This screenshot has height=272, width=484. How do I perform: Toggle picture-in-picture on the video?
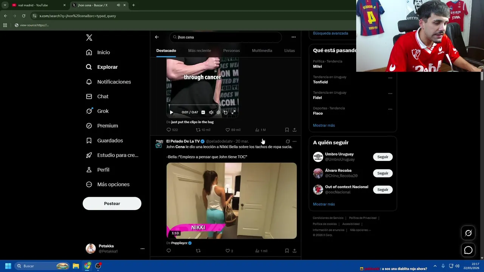pyautogui.click(x=225, y=112)
